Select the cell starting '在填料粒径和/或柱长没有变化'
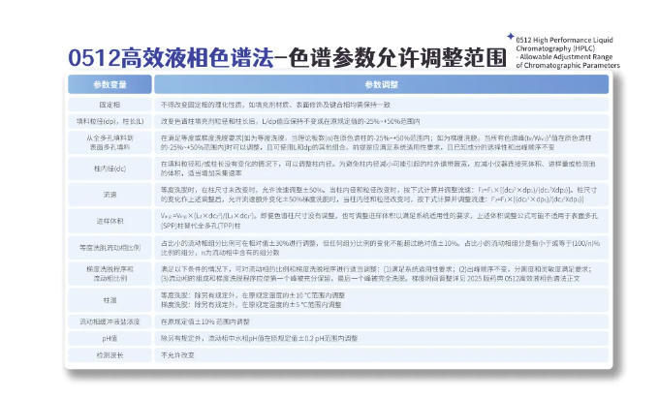 click(381, 168)
